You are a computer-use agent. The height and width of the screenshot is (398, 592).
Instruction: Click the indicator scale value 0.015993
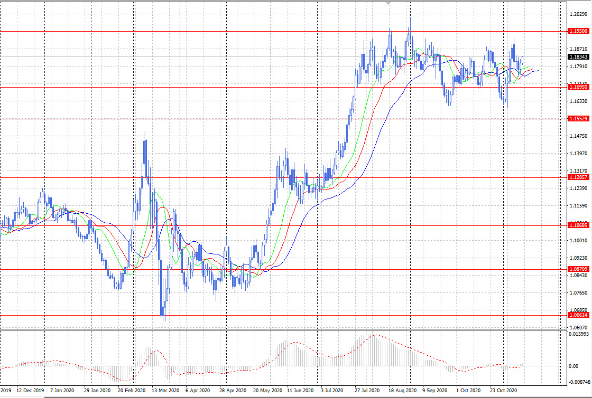pyautogui.click(x=579, y=334)
